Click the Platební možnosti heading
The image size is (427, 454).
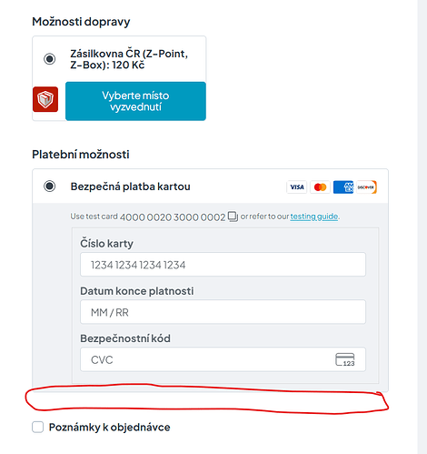pos(81,155)
